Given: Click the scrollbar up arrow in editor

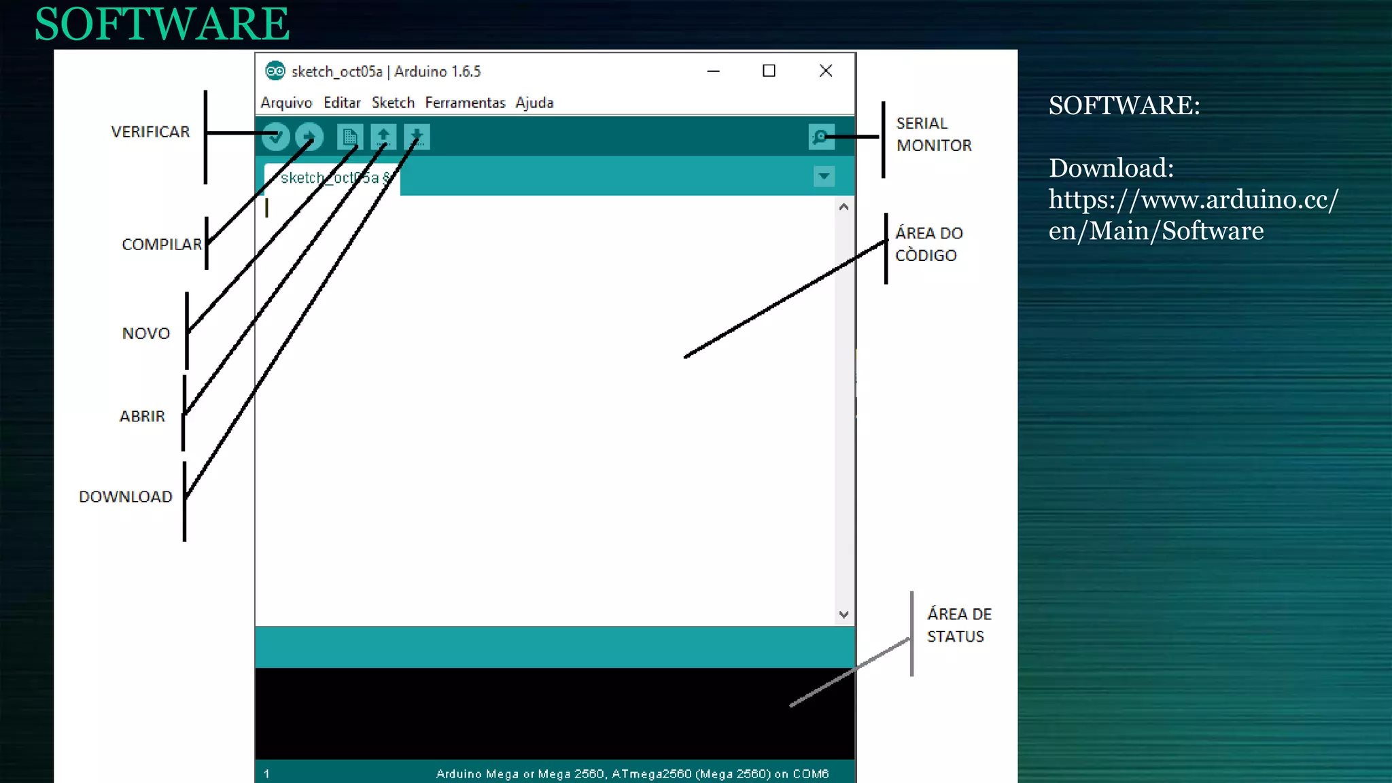Looking at the screenshot, I should point(843,207).
